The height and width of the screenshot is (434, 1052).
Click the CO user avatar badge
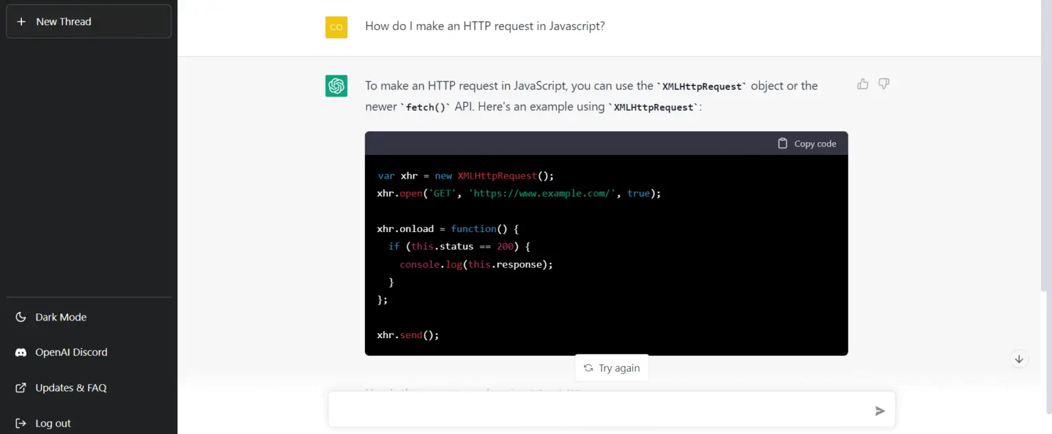(336, 27)
